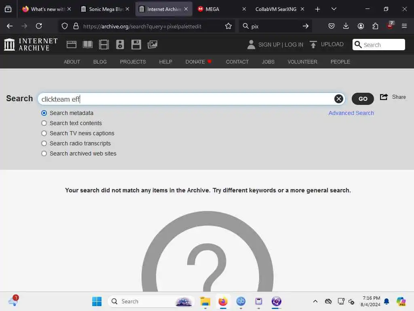Open the tracking protection shield icon
Screen dimensions: 414x311
pyautogui.click(x=65, y=26)
